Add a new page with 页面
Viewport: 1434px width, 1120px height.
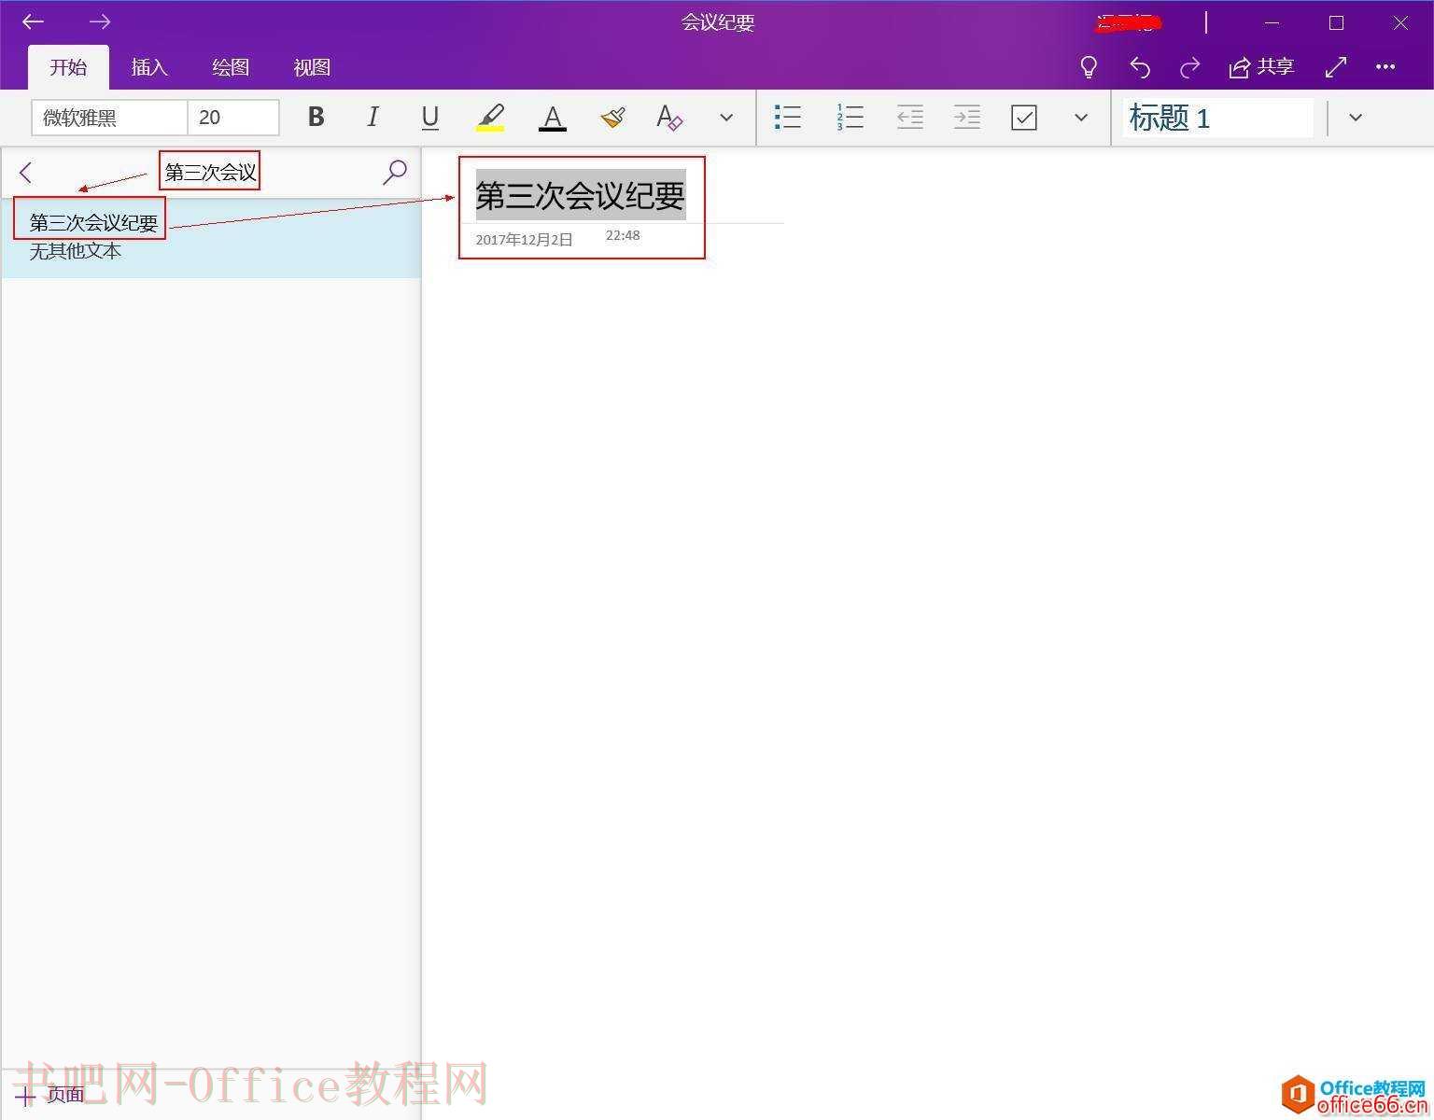(x=50, y=1095)
